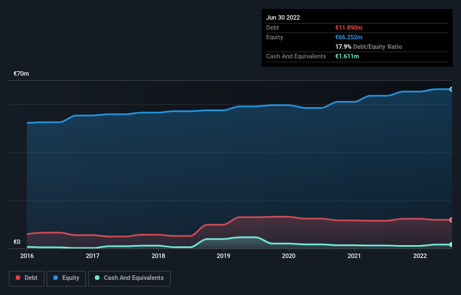
Task: Click the Cash endpoint marker at Jun 2022
Action: pos(451,245)
